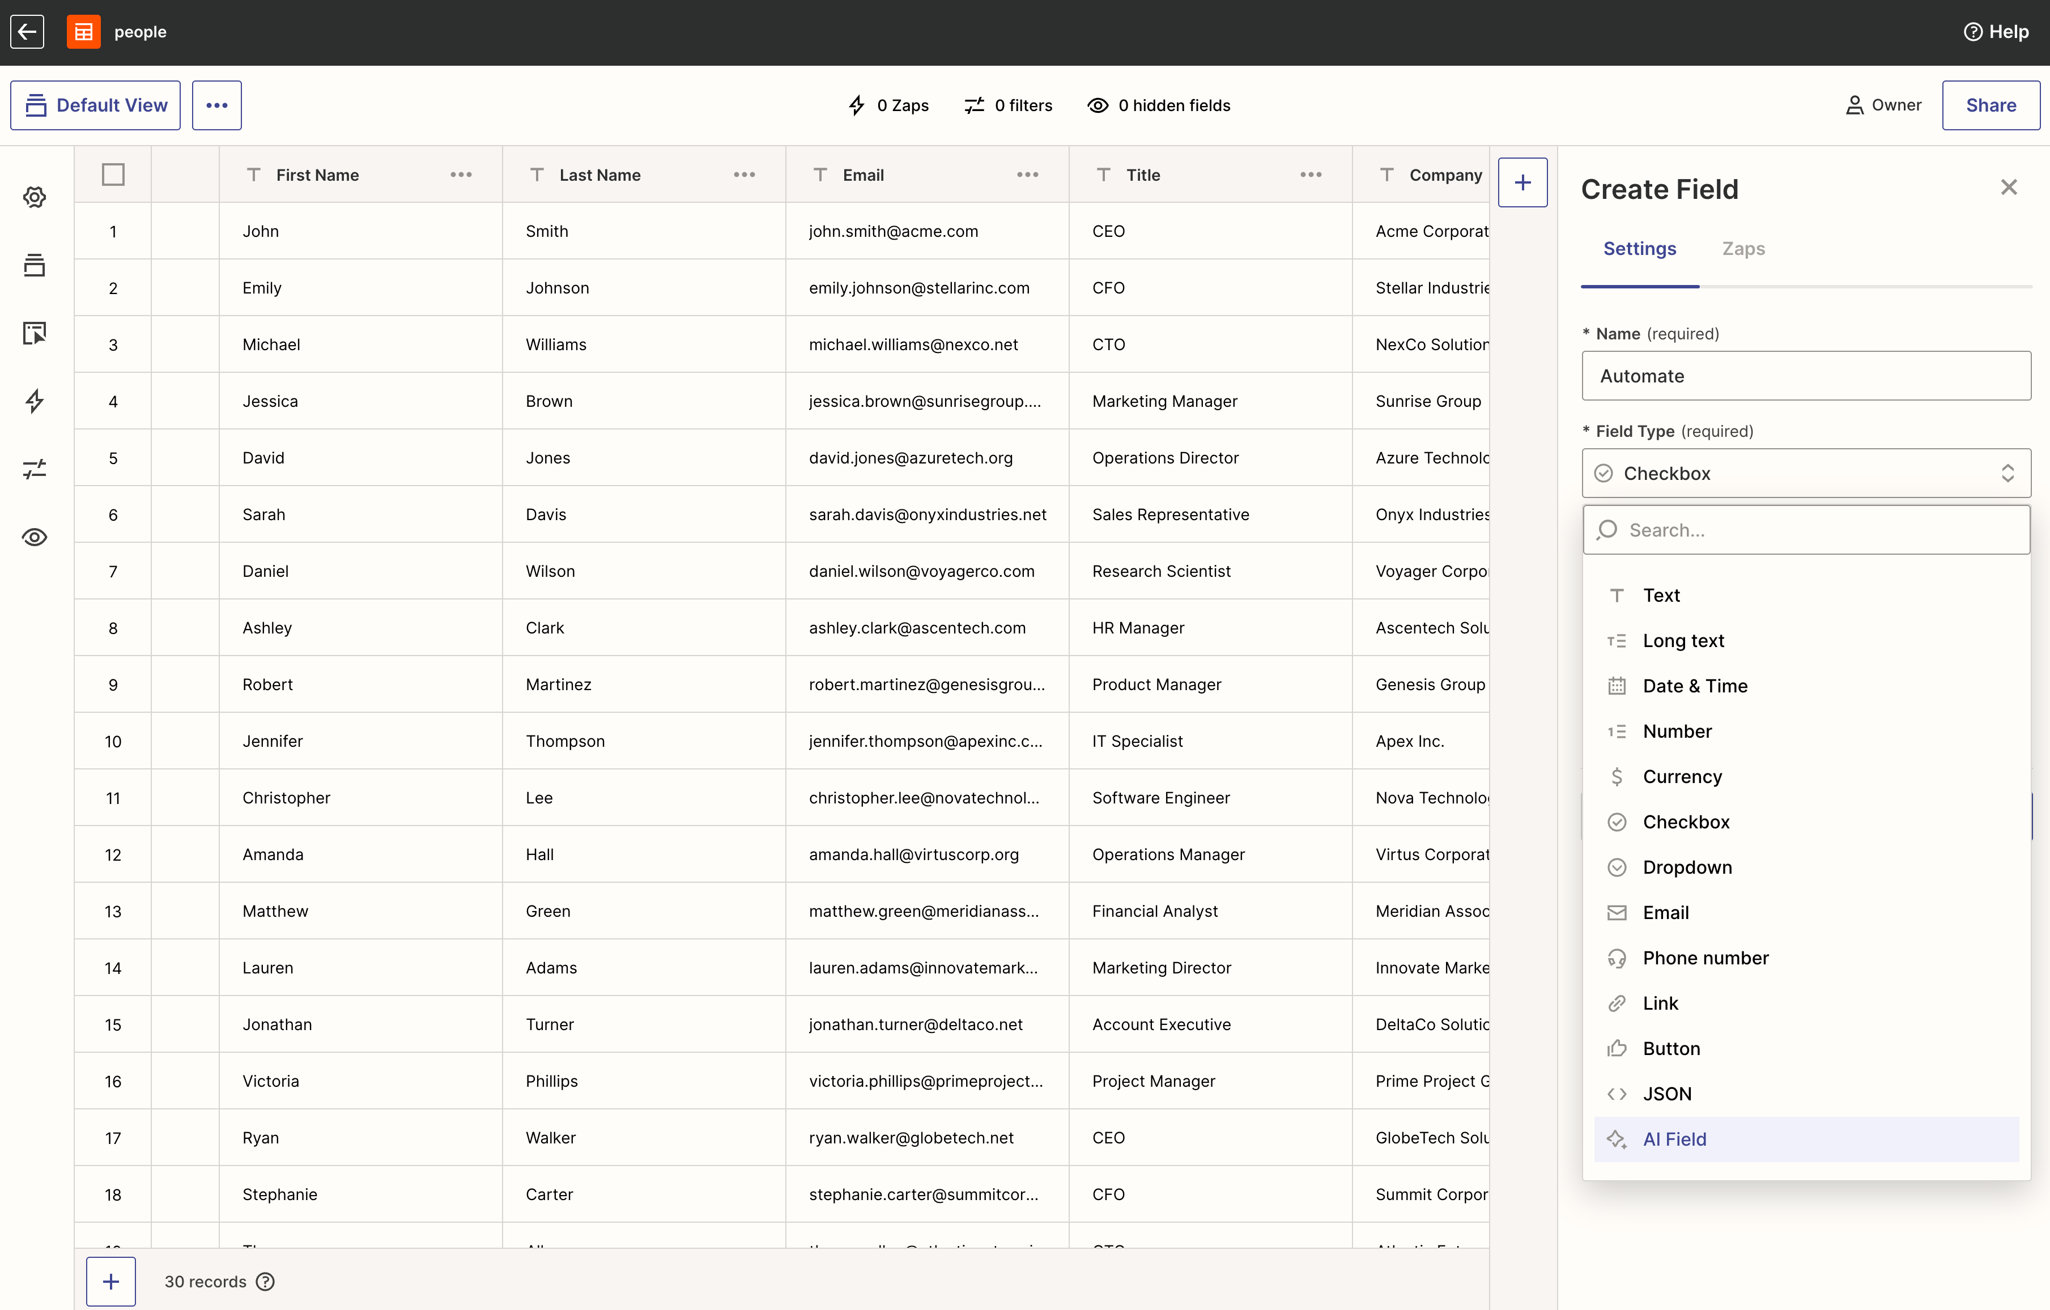2050x1310 pixels.
Task: Toggle the select-all records checkbox
Action: pyautogui.click(x=113, y=173)
